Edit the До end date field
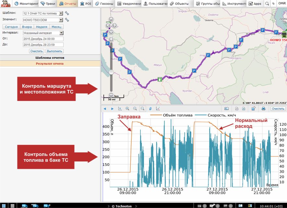 tap(43, 45)
